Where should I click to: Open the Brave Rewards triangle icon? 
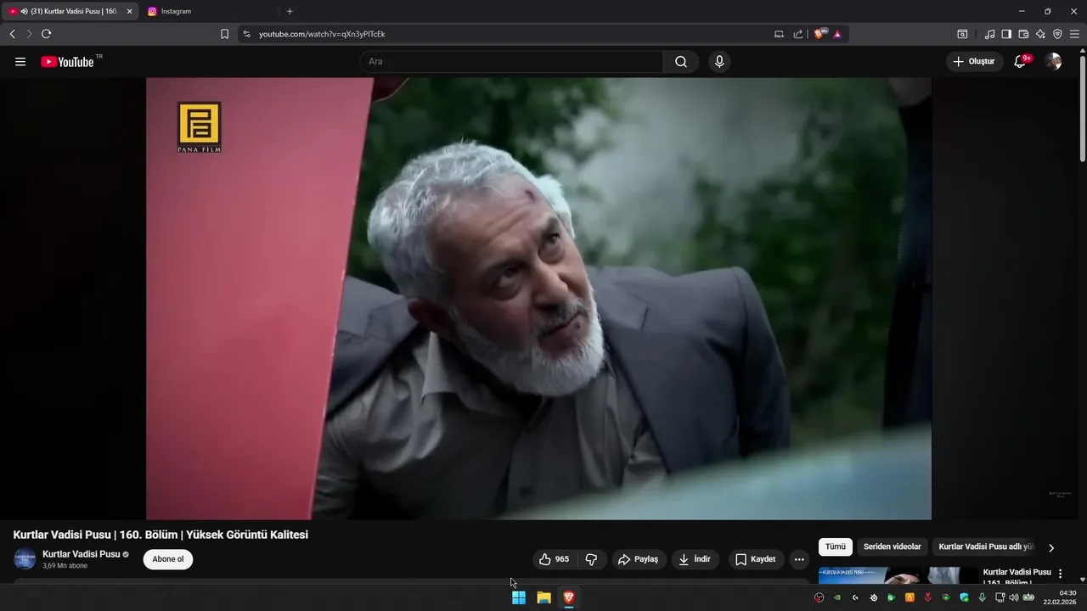pos(837,34)
